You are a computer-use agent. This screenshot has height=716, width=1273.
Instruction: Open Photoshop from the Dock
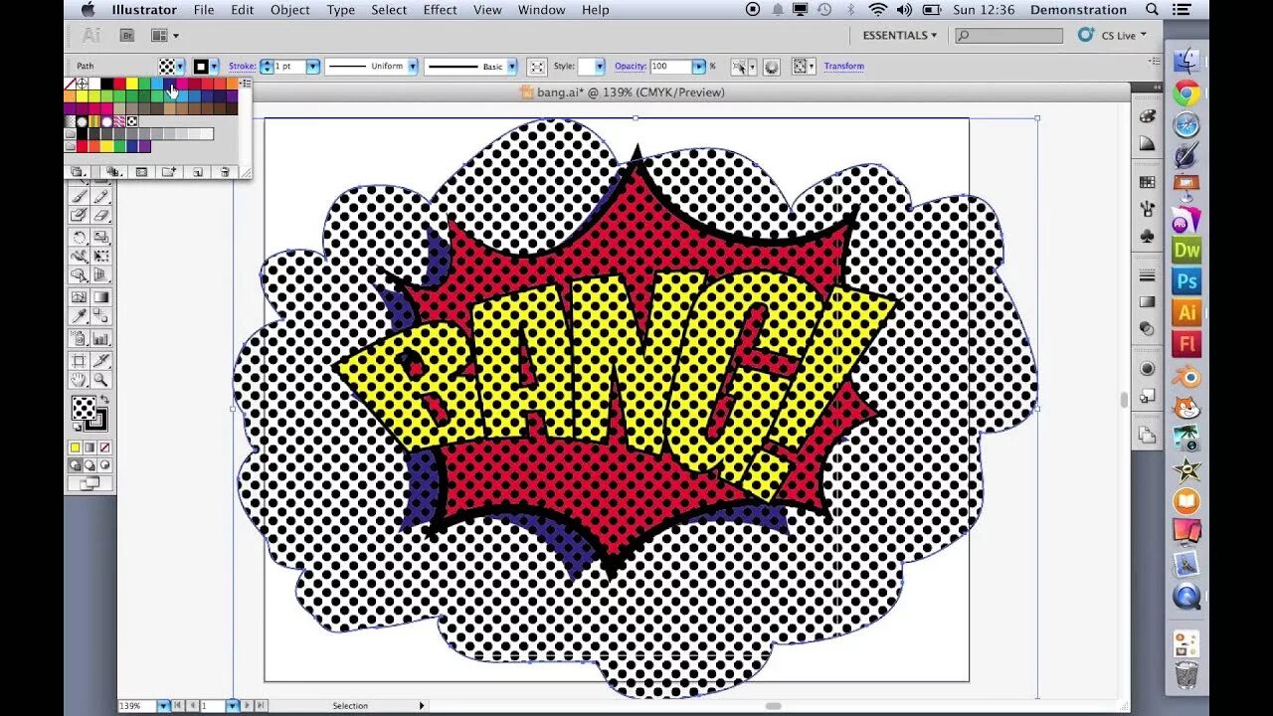[1186, 281]
